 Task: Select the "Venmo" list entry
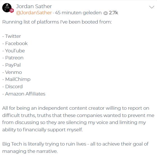(12, 72)
